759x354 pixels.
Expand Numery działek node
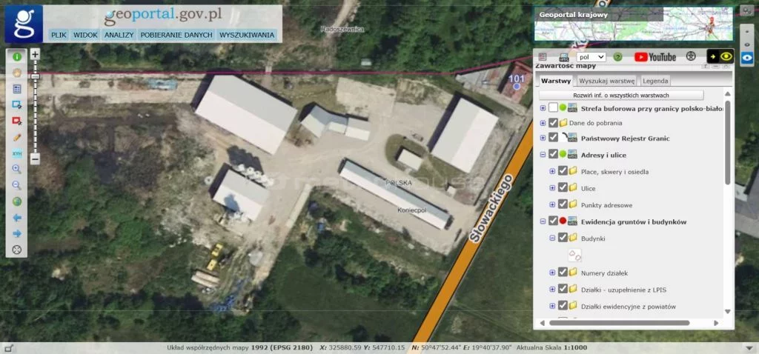pyautogui.click(x=552, y=273)
